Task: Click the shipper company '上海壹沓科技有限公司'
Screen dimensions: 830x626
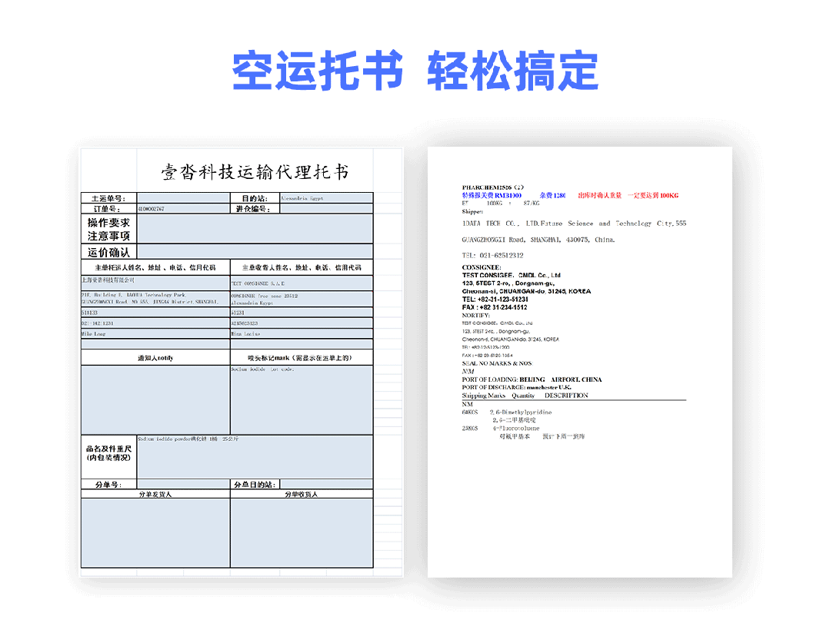Action: click(x=108, y=280)
